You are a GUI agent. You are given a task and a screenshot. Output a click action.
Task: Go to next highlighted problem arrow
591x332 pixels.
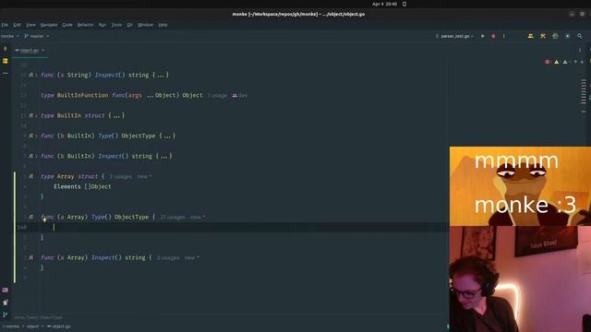(582, 62)
